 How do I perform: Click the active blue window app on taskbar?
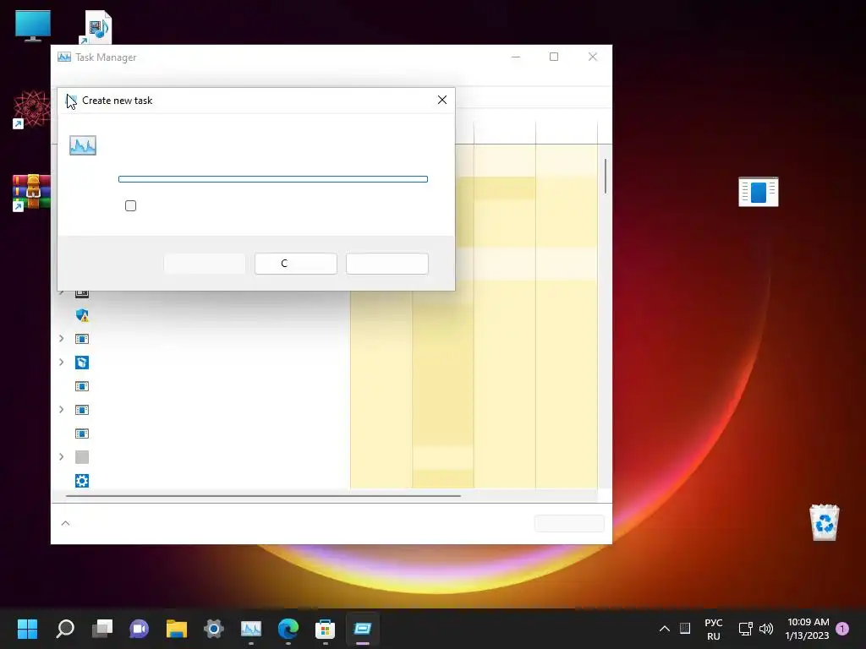362,629
